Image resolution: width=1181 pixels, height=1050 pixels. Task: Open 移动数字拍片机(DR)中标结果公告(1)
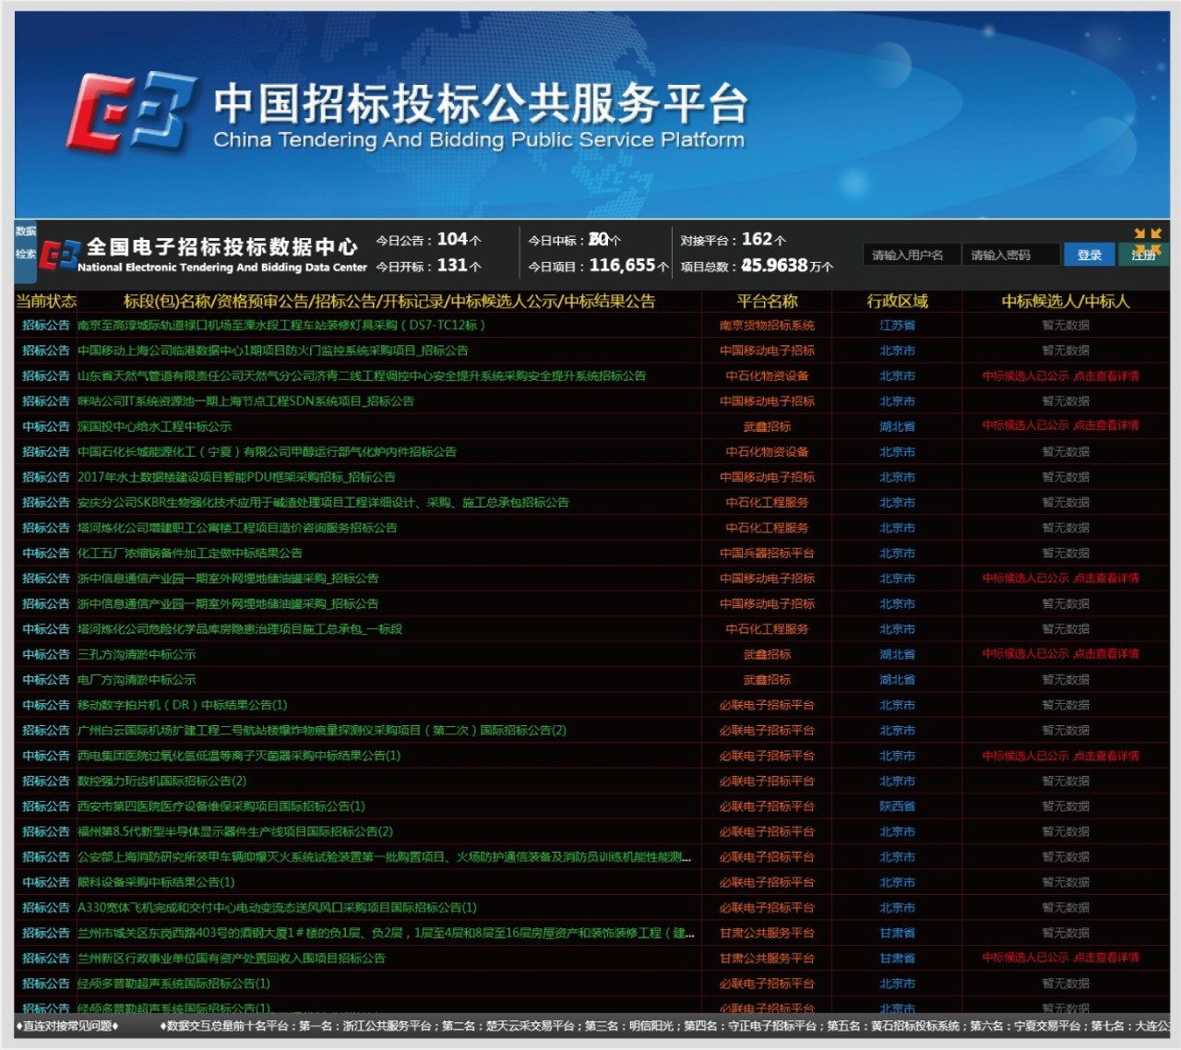click(x=183, y=705)
